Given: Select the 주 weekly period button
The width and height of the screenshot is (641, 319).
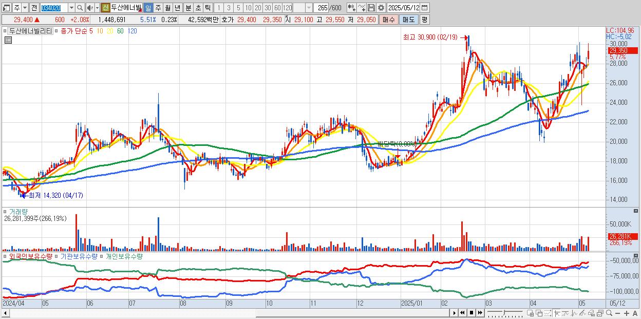Looking at the screenshot, I should pos(158,8).
